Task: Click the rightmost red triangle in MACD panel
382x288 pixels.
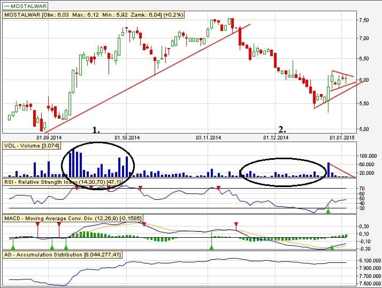Action: [x=235, y=225]
